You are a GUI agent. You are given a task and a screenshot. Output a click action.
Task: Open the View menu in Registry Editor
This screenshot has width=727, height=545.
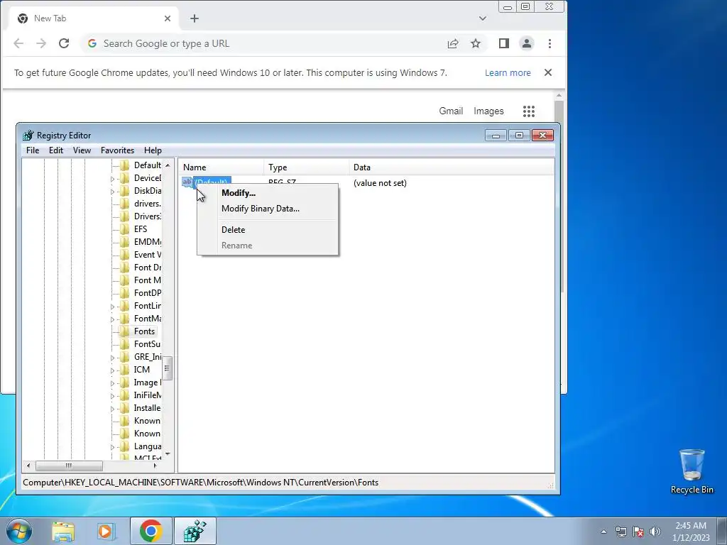[x=82, y=150]
